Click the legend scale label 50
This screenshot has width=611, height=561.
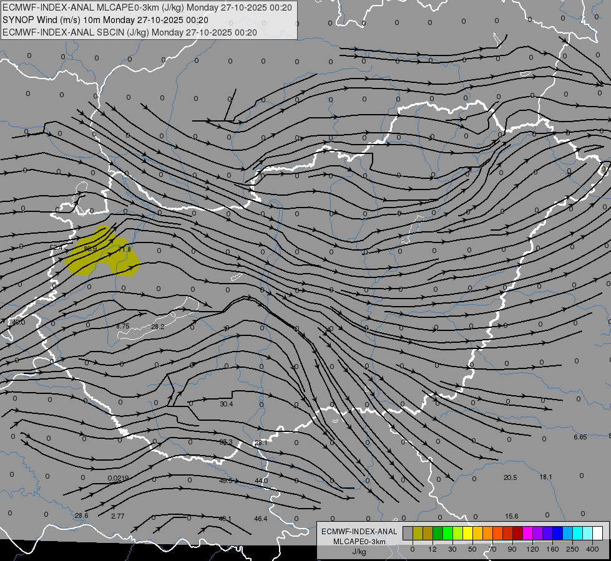point(472,549)
